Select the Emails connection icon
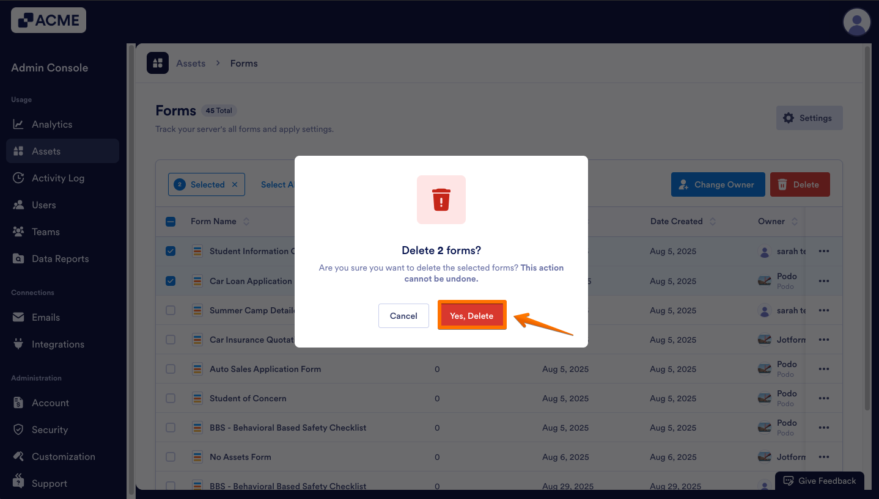879x499 pixels. click(x=18, y=317)
